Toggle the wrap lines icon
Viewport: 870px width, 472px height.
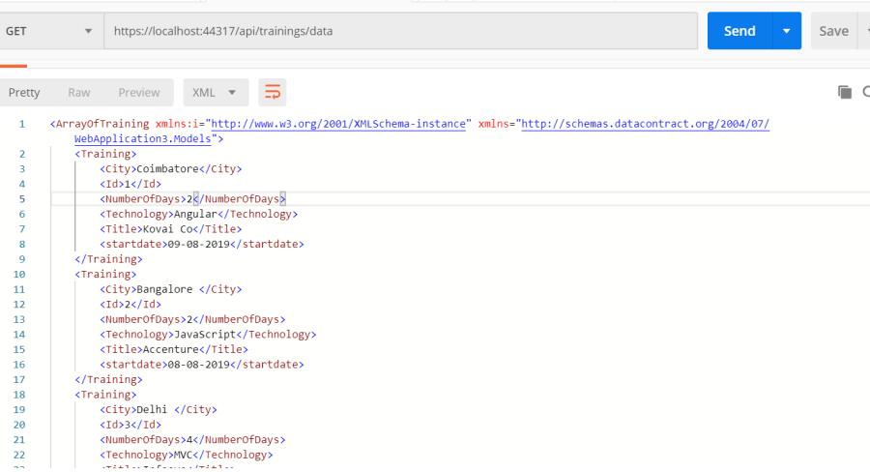273,93
